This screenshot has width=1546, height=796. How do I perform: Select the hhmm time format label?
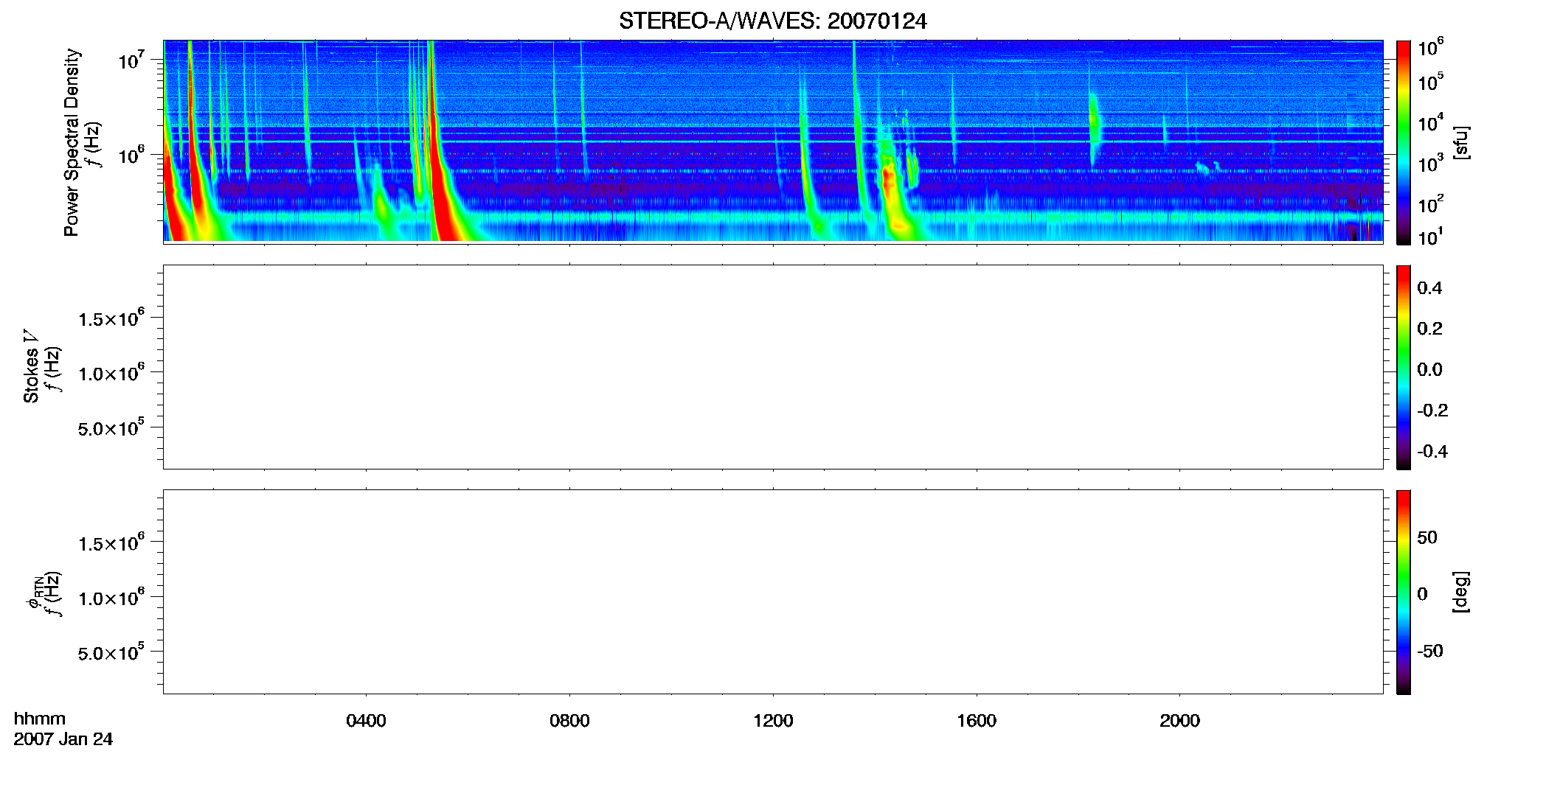coord(40,719)
